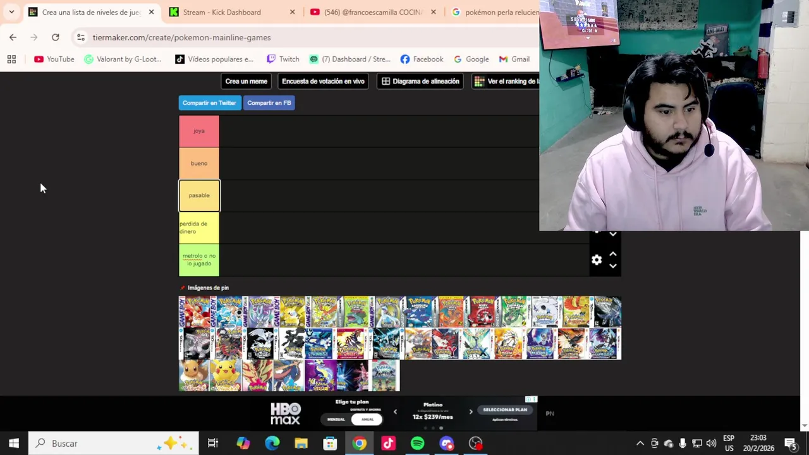The image size is (809, 455).
Task: Select the 'pasable' tier label
Action: pyautogui.click(x=199, y=195)
